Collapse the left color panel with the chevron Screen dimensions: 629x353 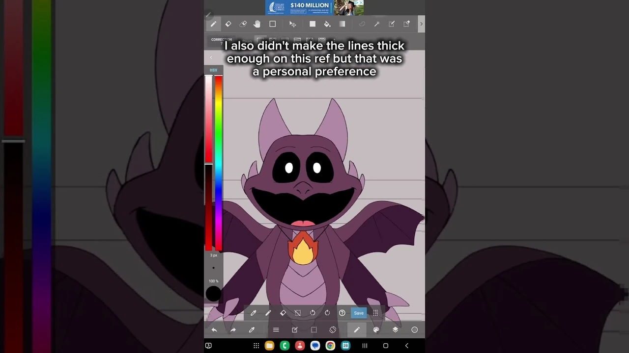coord(211,57)
